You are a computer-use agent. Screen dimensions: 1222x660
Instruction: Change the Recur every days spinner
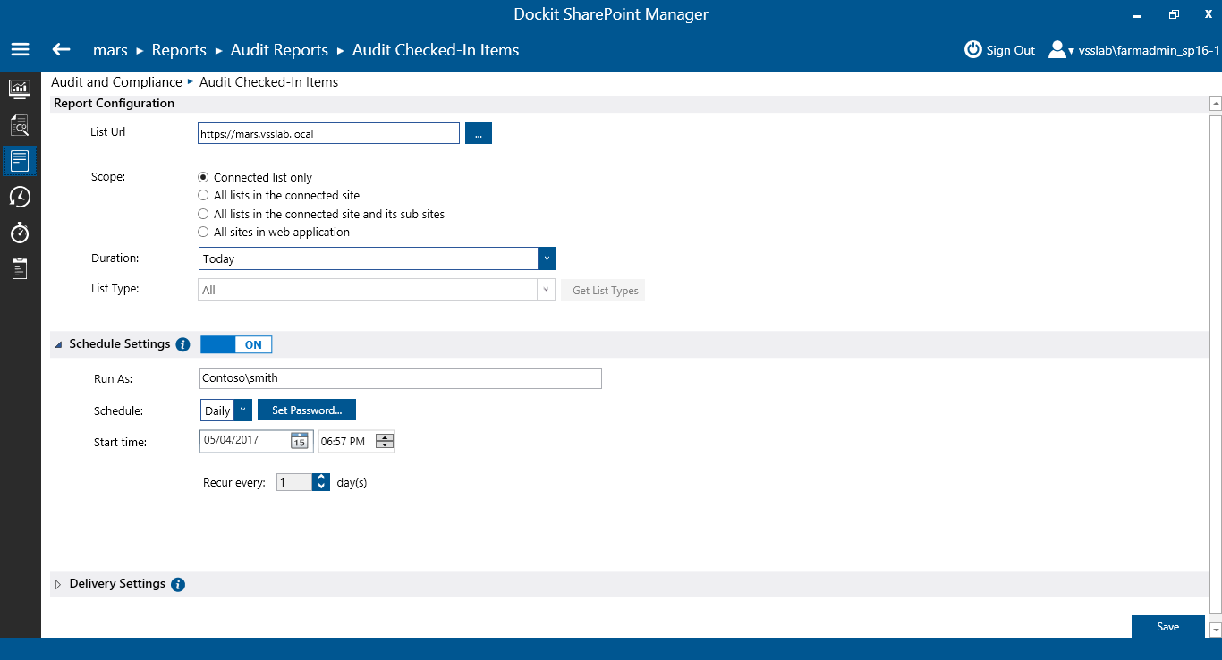tap(321, 482)
